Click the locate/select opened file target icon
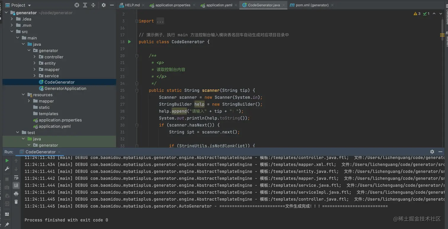The width and height of the screenshot is (448, 229). point(77,5)
